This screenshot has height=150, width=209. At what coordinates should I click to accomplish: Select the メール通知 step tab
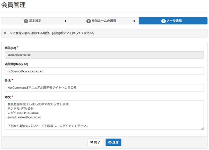(173, 21)
